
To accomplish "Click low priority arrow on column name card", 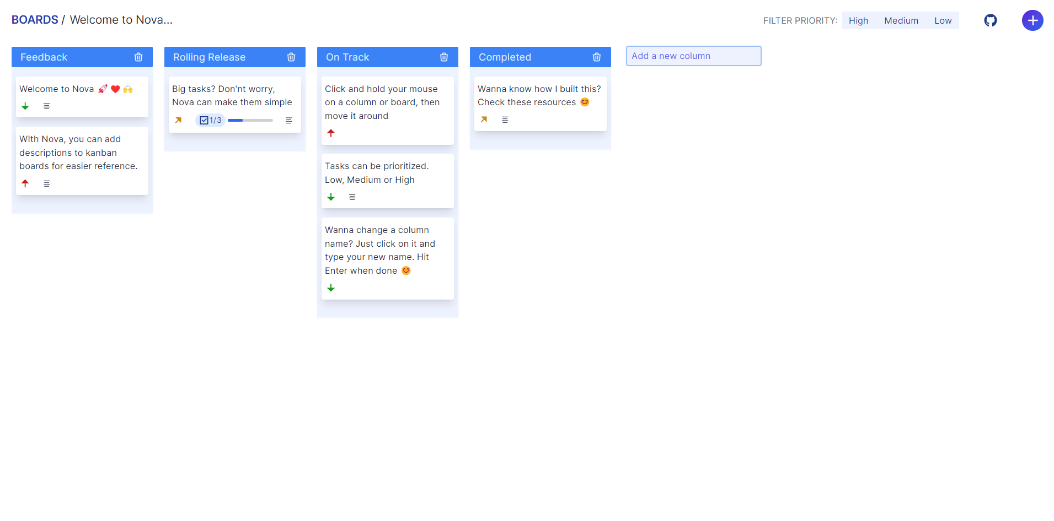I will [331, 288].
